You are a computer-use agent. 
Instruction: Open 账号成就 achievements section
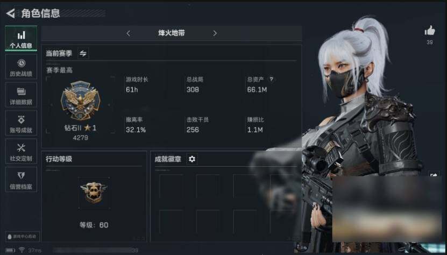21,123
